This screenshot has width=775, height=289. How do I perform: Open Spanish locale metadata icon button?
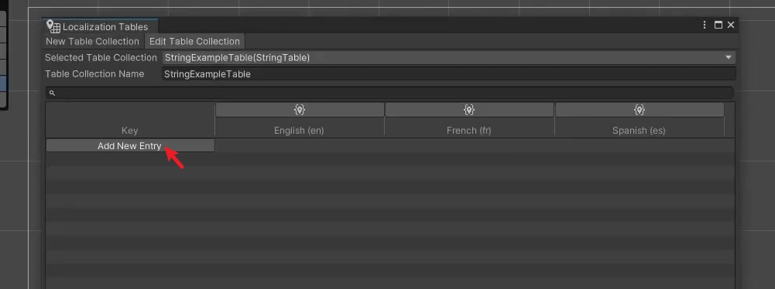coord(640,110)
